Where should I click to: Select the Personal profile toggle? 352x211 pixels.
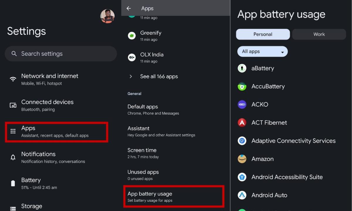coord(263,34)
